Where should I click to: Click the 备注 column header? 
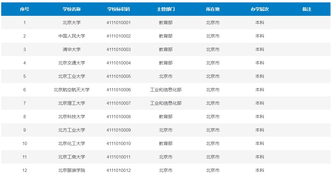(x=307, y=9)
